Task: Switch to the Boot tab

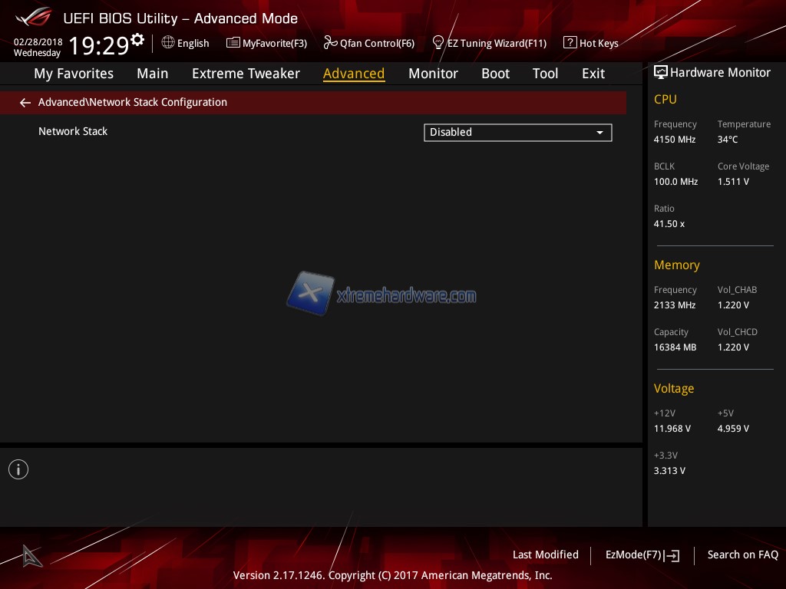Action: point(495,74)
